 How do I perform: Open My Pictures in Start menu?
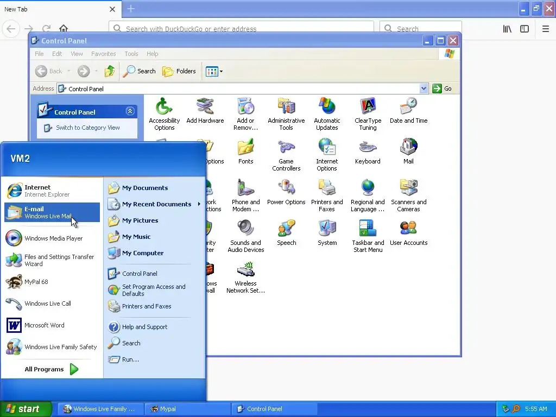154,220
